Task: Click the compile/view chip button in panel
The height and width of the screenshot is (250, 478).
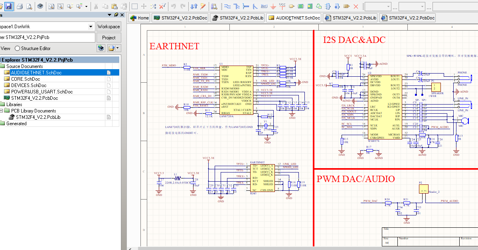Action: (101, 48)
